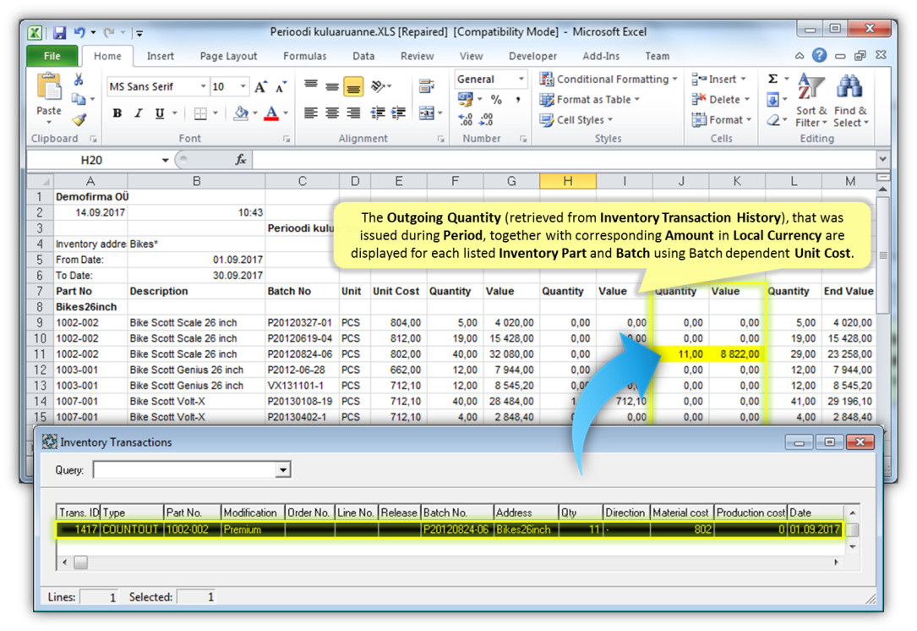Click the Merge & Center button
The image size is (917, 631).
tap(427, 113)
